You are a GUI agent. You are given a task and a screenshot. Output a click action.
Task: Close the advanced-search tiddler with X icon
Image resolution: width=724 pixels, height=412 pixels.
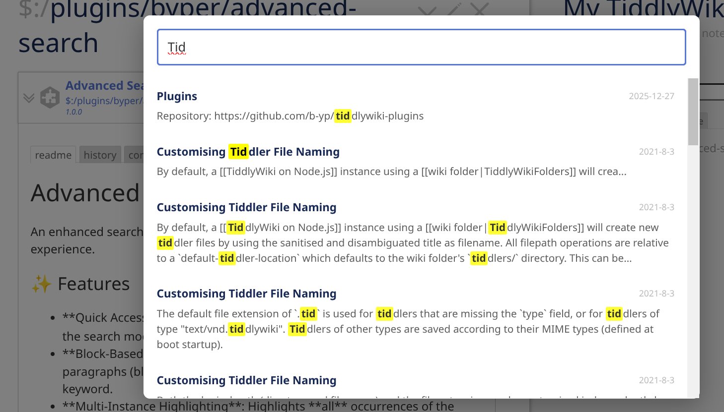point(479,9)
